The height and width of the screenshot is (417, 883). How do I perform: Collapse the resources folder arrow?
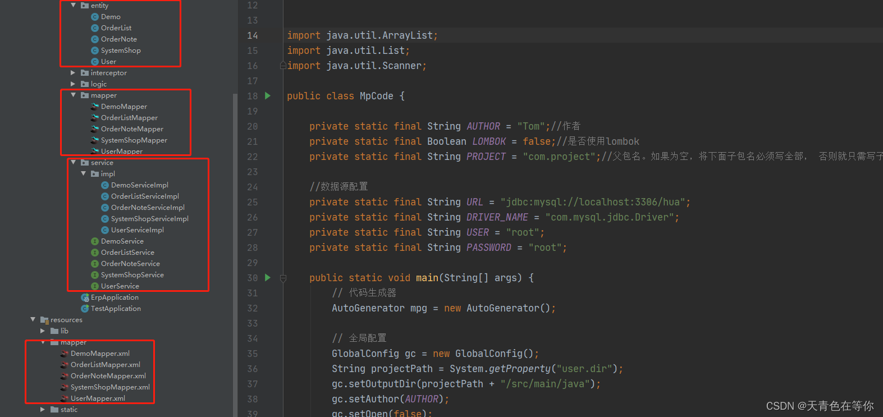coord(33,319)
